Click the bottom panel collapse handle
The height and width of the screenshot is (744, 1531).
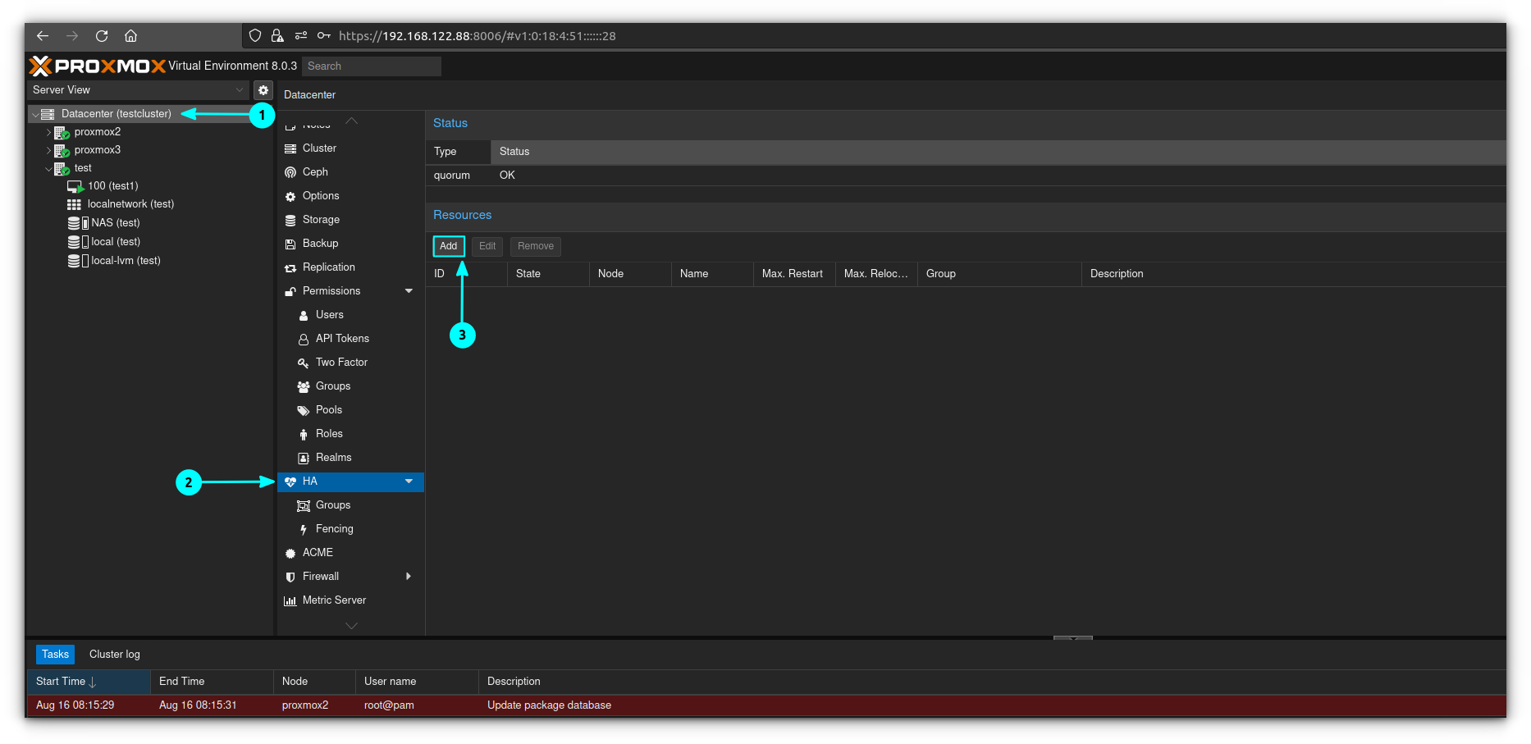(x=1073, y=637)
